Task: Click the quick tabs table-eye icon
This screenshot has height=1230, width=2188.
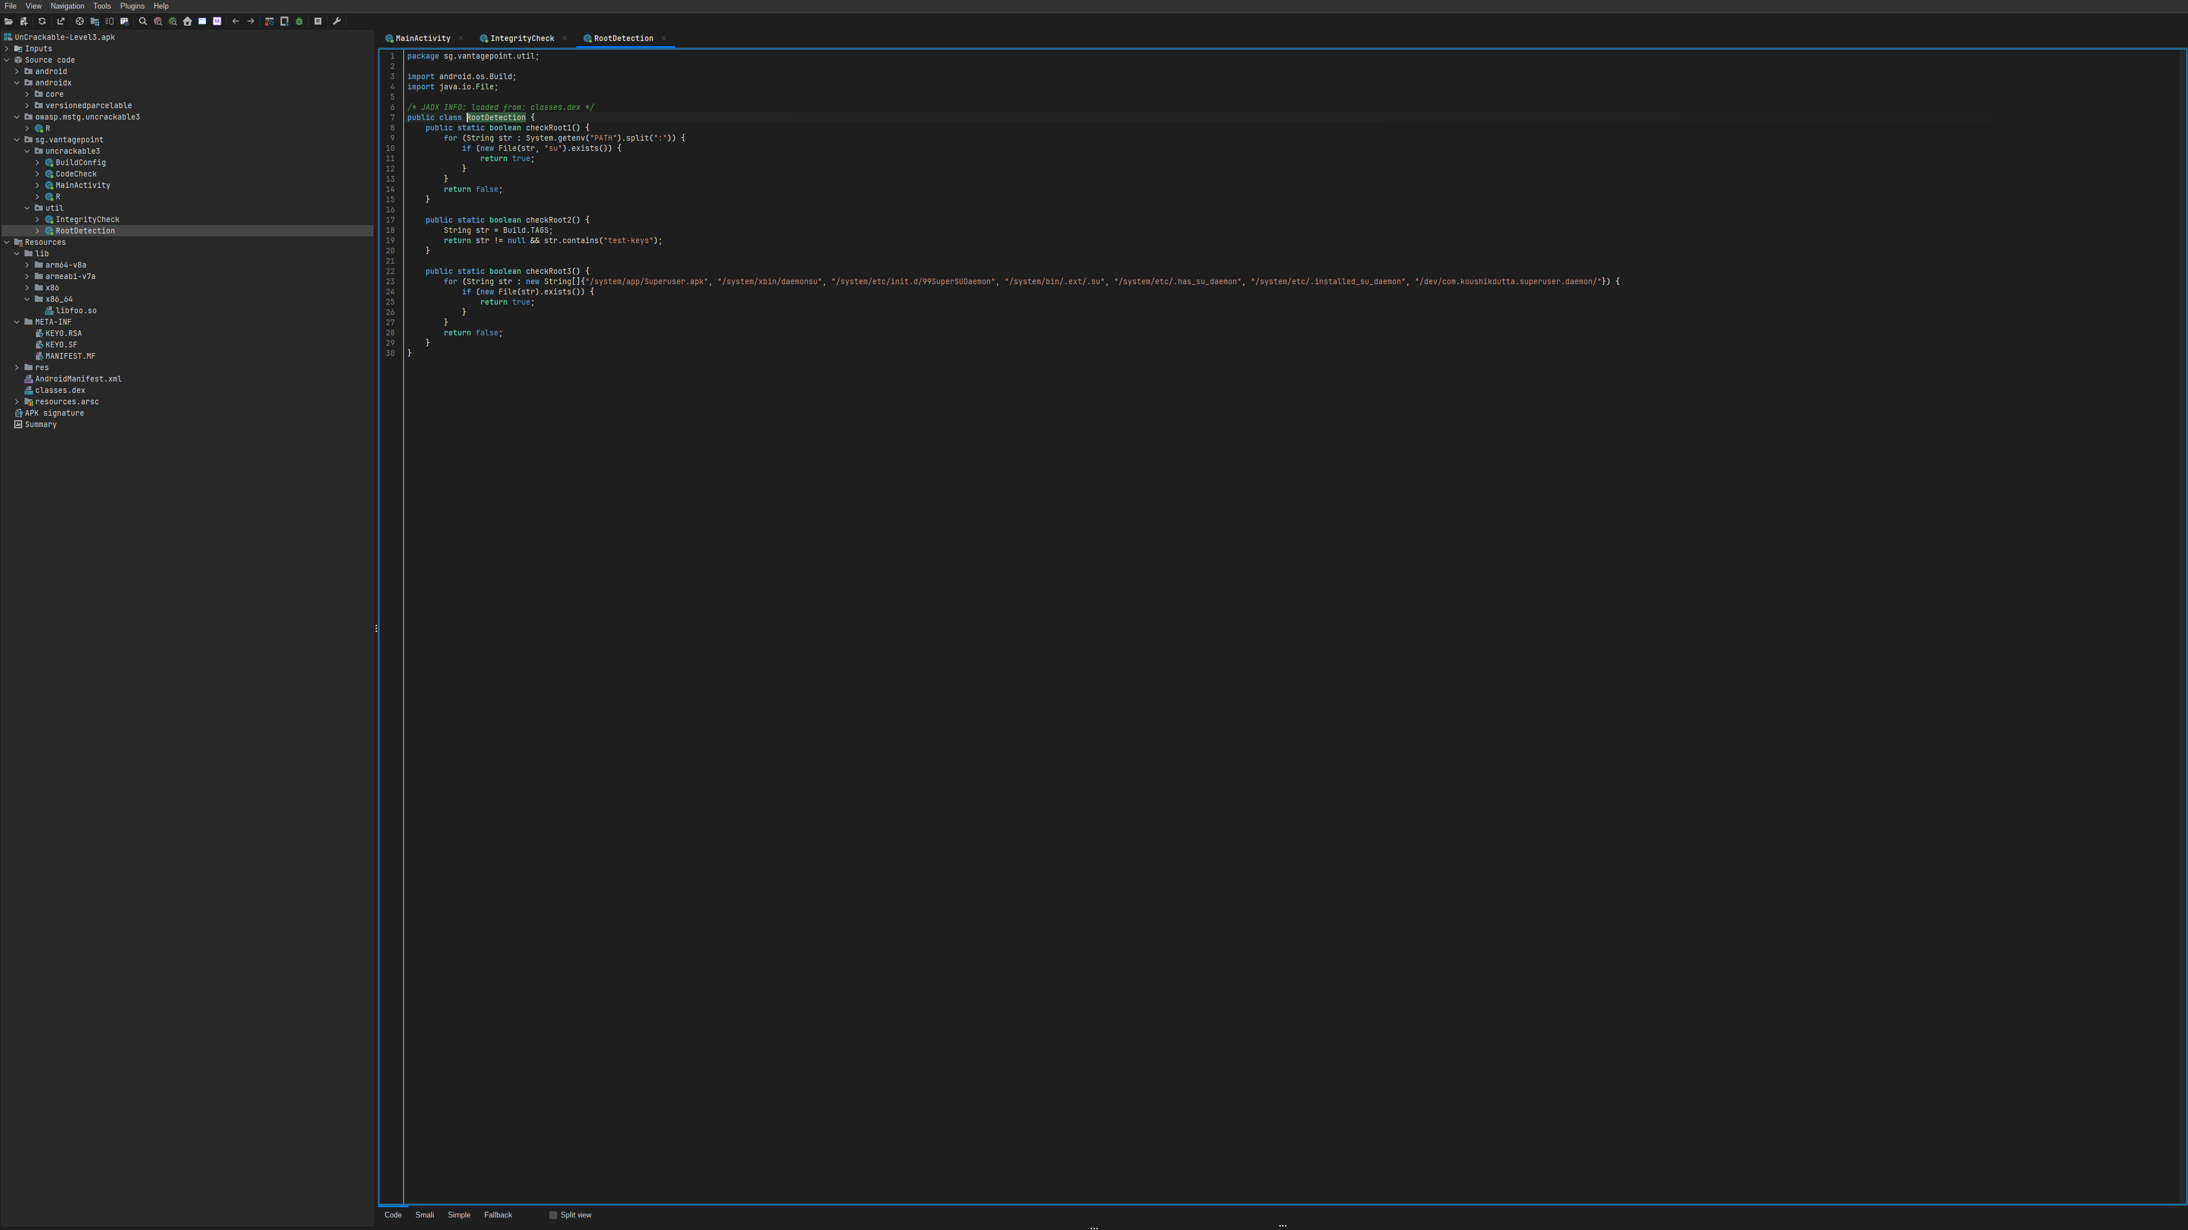Action: point(124,21)
